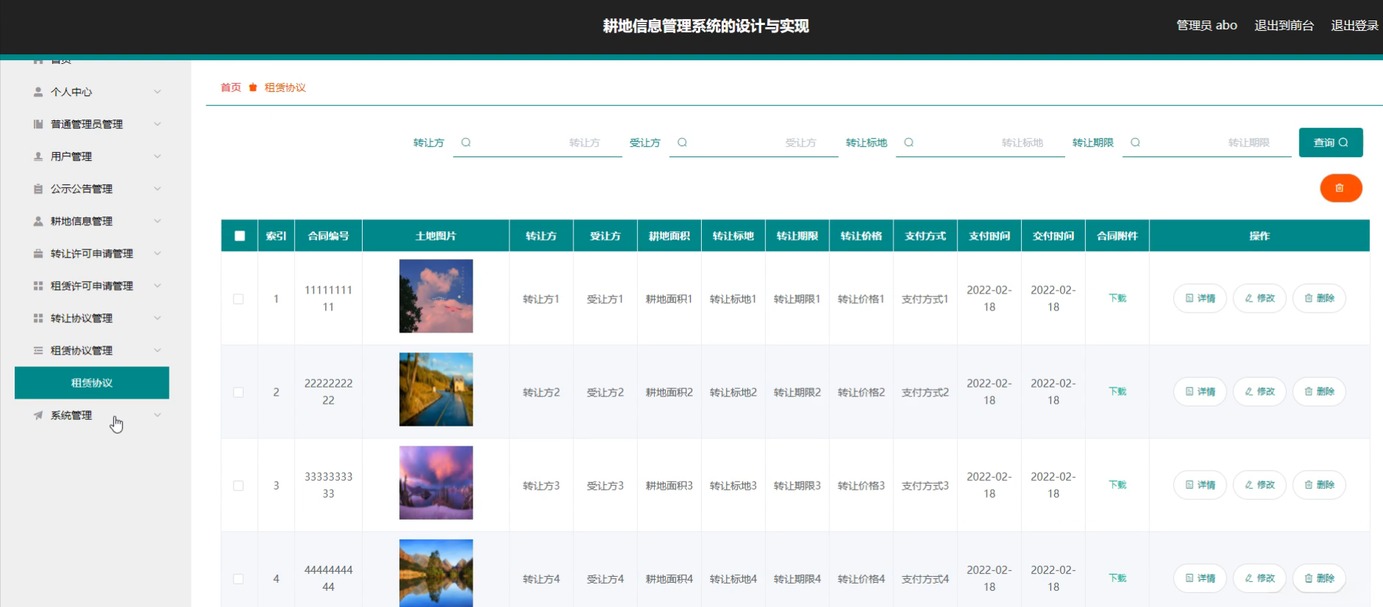Click the 转让方 search input field
This screenshot has width=1383, height=607.
tap(537, 142)
